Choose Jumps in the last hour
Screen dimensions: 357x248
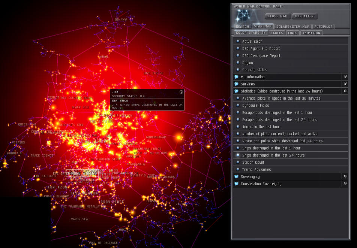click(261, 127)
